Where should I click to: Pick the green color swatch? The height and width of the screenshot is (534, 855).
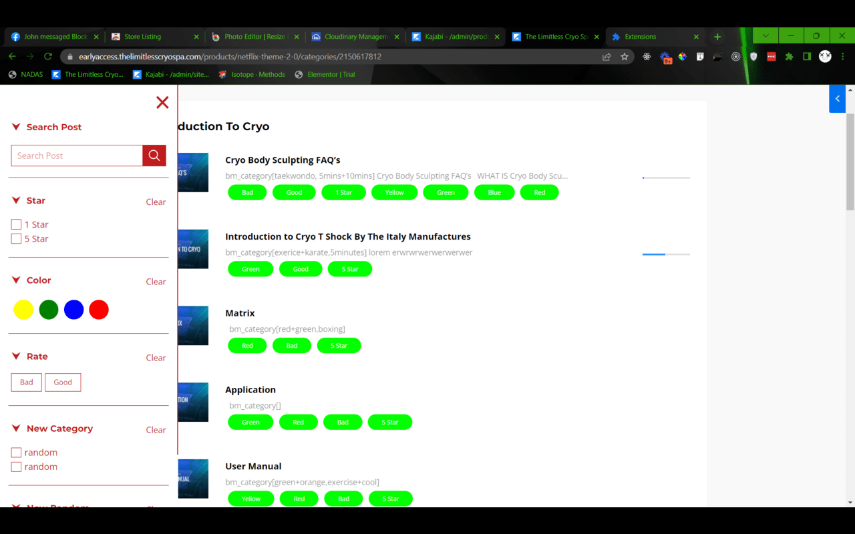[x=49, y=310]
